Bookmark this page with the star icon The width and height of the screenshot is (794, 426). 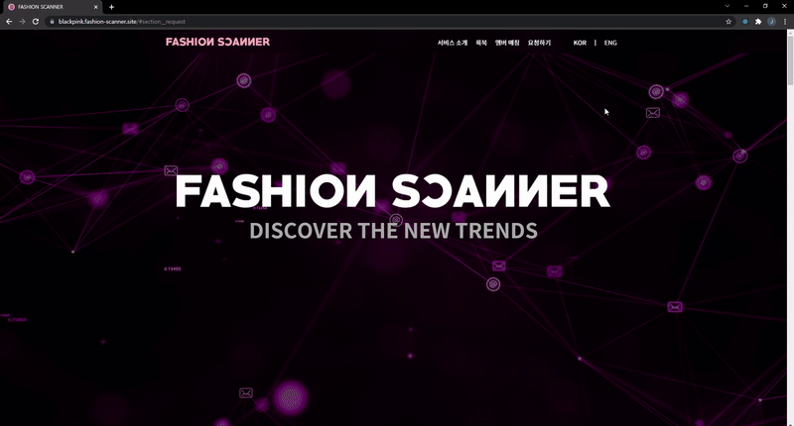pos(728,22)
